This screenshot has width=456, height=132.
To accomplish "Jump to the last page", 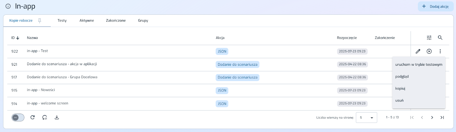I will 442,118.
